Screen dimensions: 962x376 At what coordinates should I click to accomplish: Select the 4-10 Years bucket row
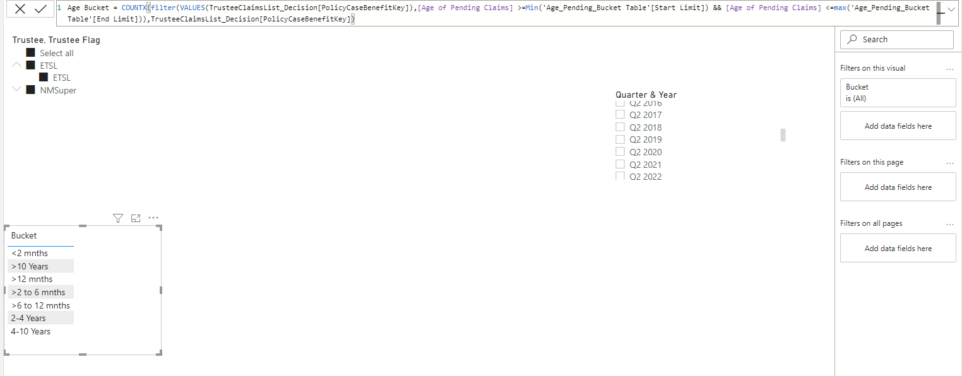click(x=40, y=331)
